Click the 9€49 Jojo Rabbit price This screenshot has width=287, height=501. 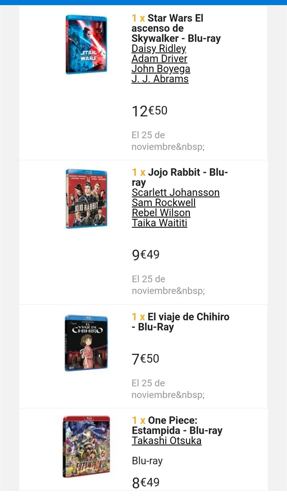[145, 255]
